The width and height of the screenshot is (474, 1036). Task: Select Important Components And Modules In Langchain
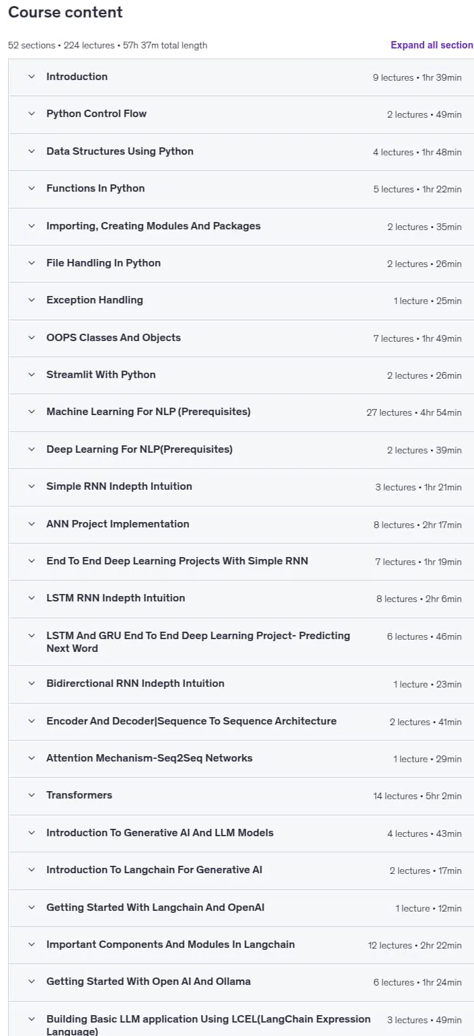[170, 945]
